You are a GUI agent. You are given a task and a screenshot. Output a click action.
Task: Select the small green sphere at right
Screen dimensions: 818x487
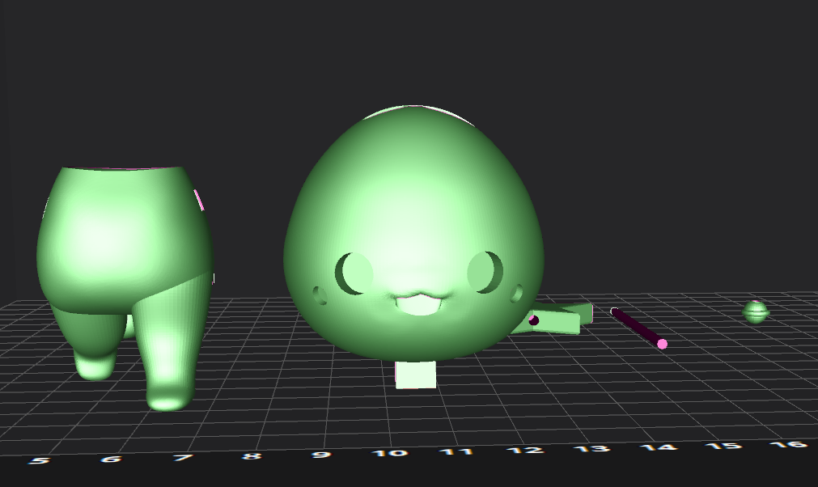757,311
